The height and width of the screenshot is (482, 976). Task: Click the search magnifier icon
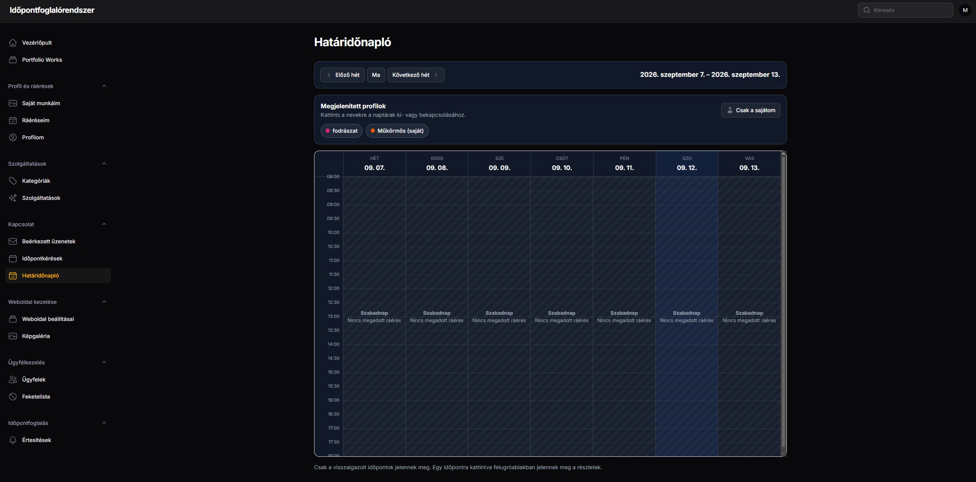866,10
